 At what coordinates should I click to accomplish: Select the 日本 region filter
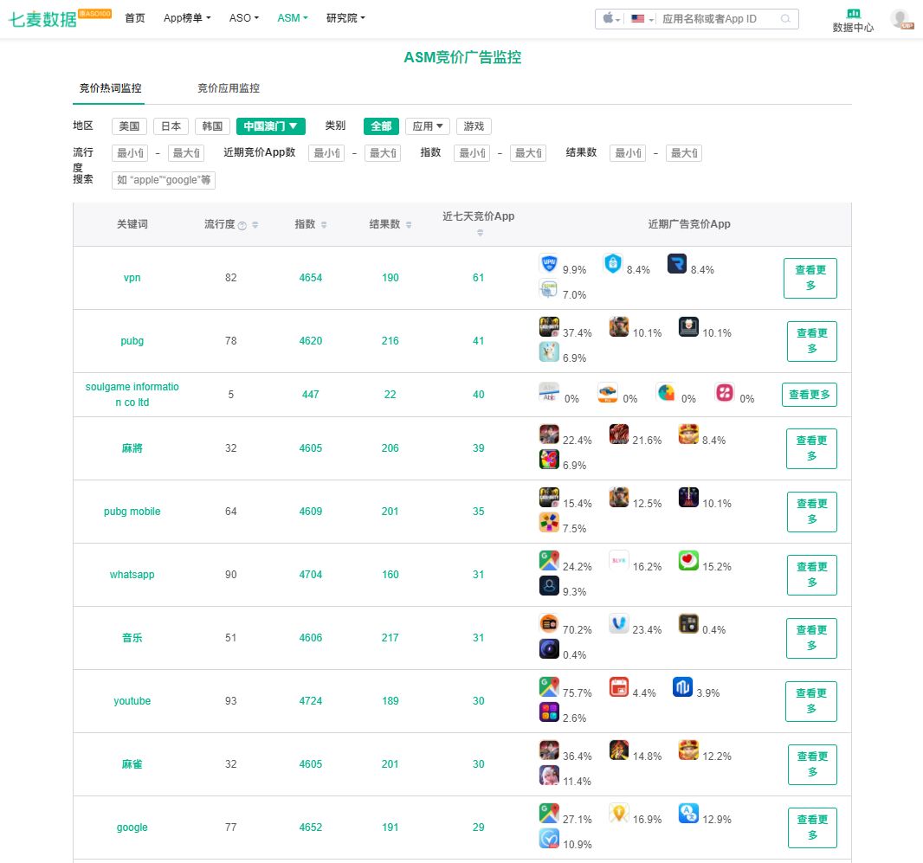coord(171,126)
